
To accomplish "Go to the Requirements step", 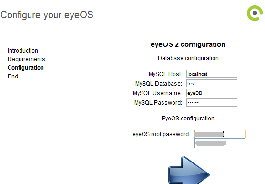I will pos(26,59).
